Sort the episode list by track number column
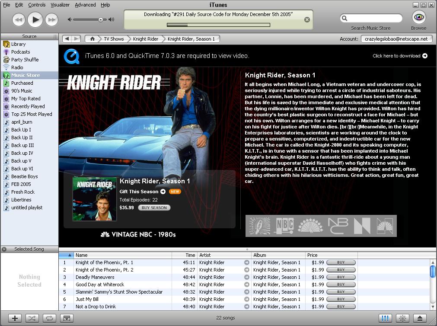This screenshot has width=437, height=326. tap(66, 255)
